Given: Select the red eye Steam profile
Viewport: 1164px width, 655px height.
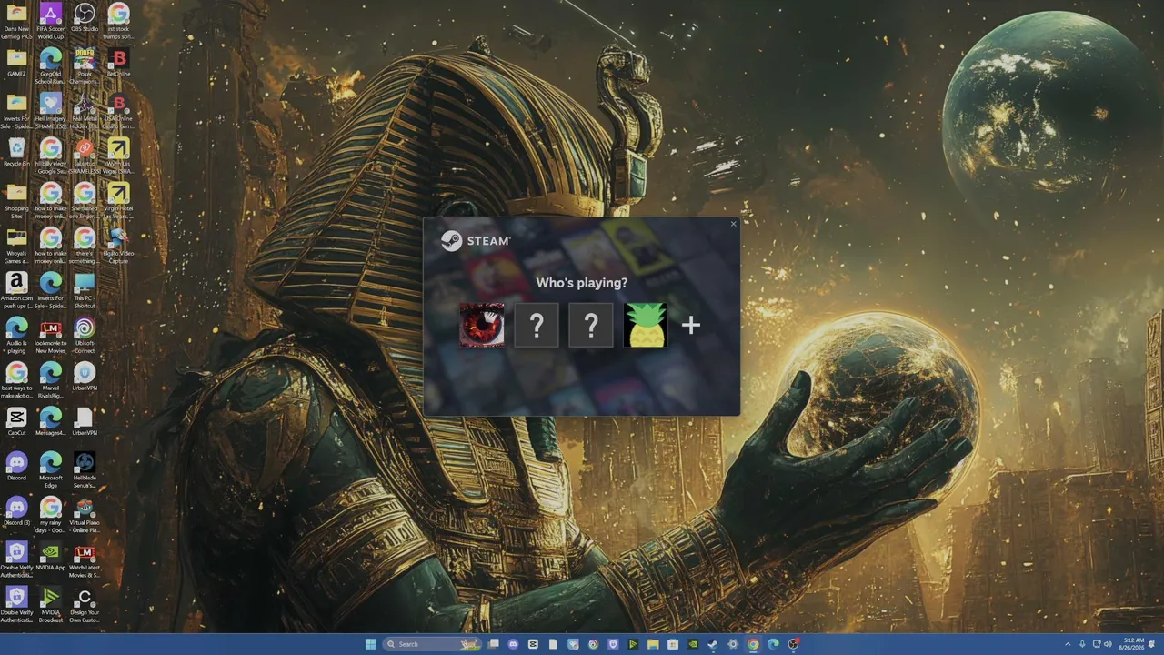Looking at the screenshot, I should [x=482, y=325].
